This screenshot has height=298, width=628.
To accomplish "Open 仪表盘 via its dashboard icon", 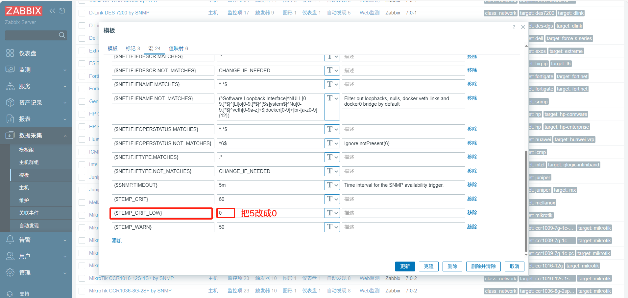I will tap(10, 53).
